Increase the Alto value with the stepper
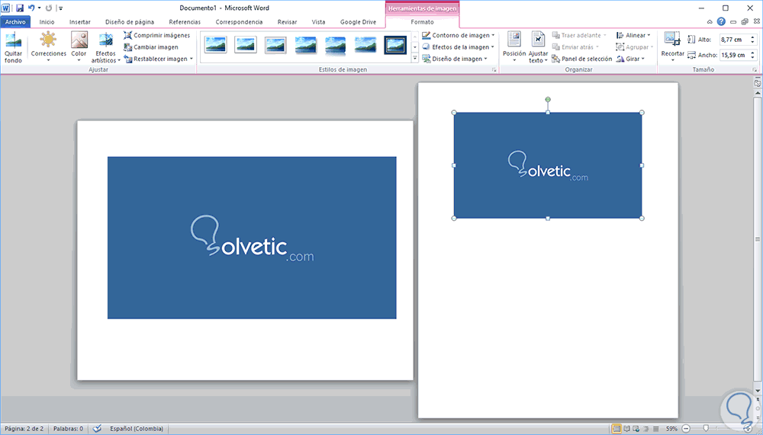Screen dimensions: 763x435 [754, 37]
